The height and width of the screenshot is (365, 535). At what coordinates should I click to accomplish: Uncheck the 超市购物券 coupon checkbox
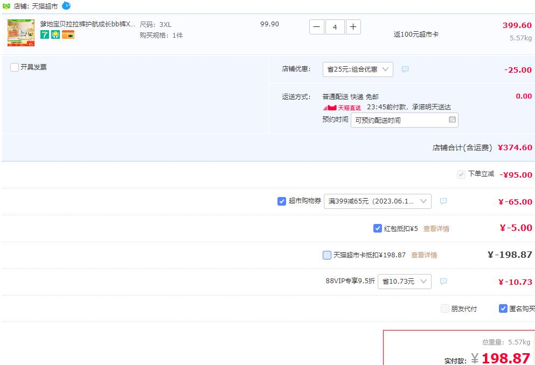(281, 201)
